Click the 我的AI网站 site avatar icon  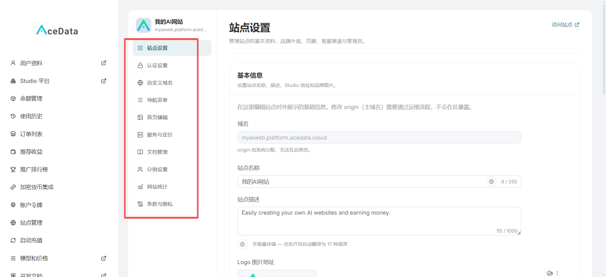[144, 25]
